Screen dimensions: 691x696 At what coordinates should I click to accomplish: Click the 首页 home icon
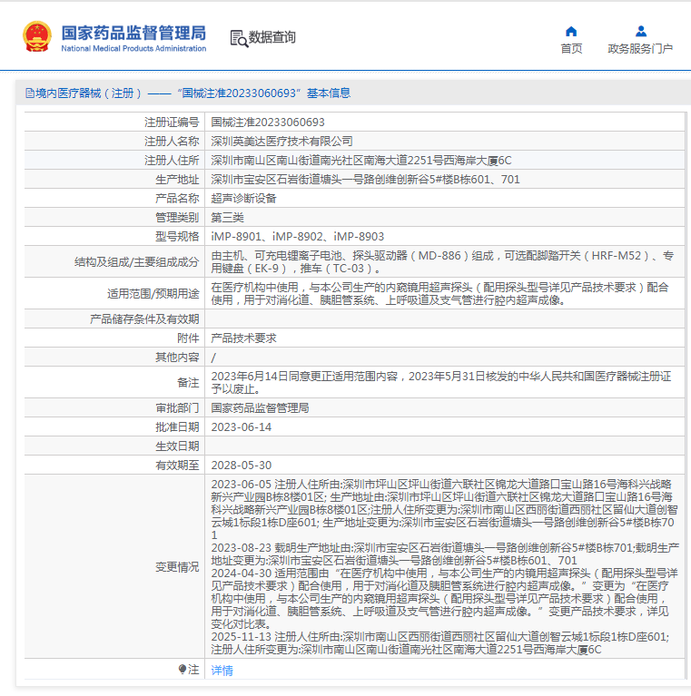coord(571,32)
